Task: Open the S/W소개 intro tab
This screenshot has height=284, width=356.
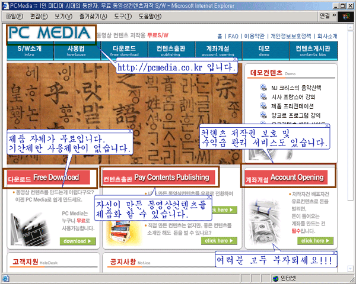Action: (30, 51)
